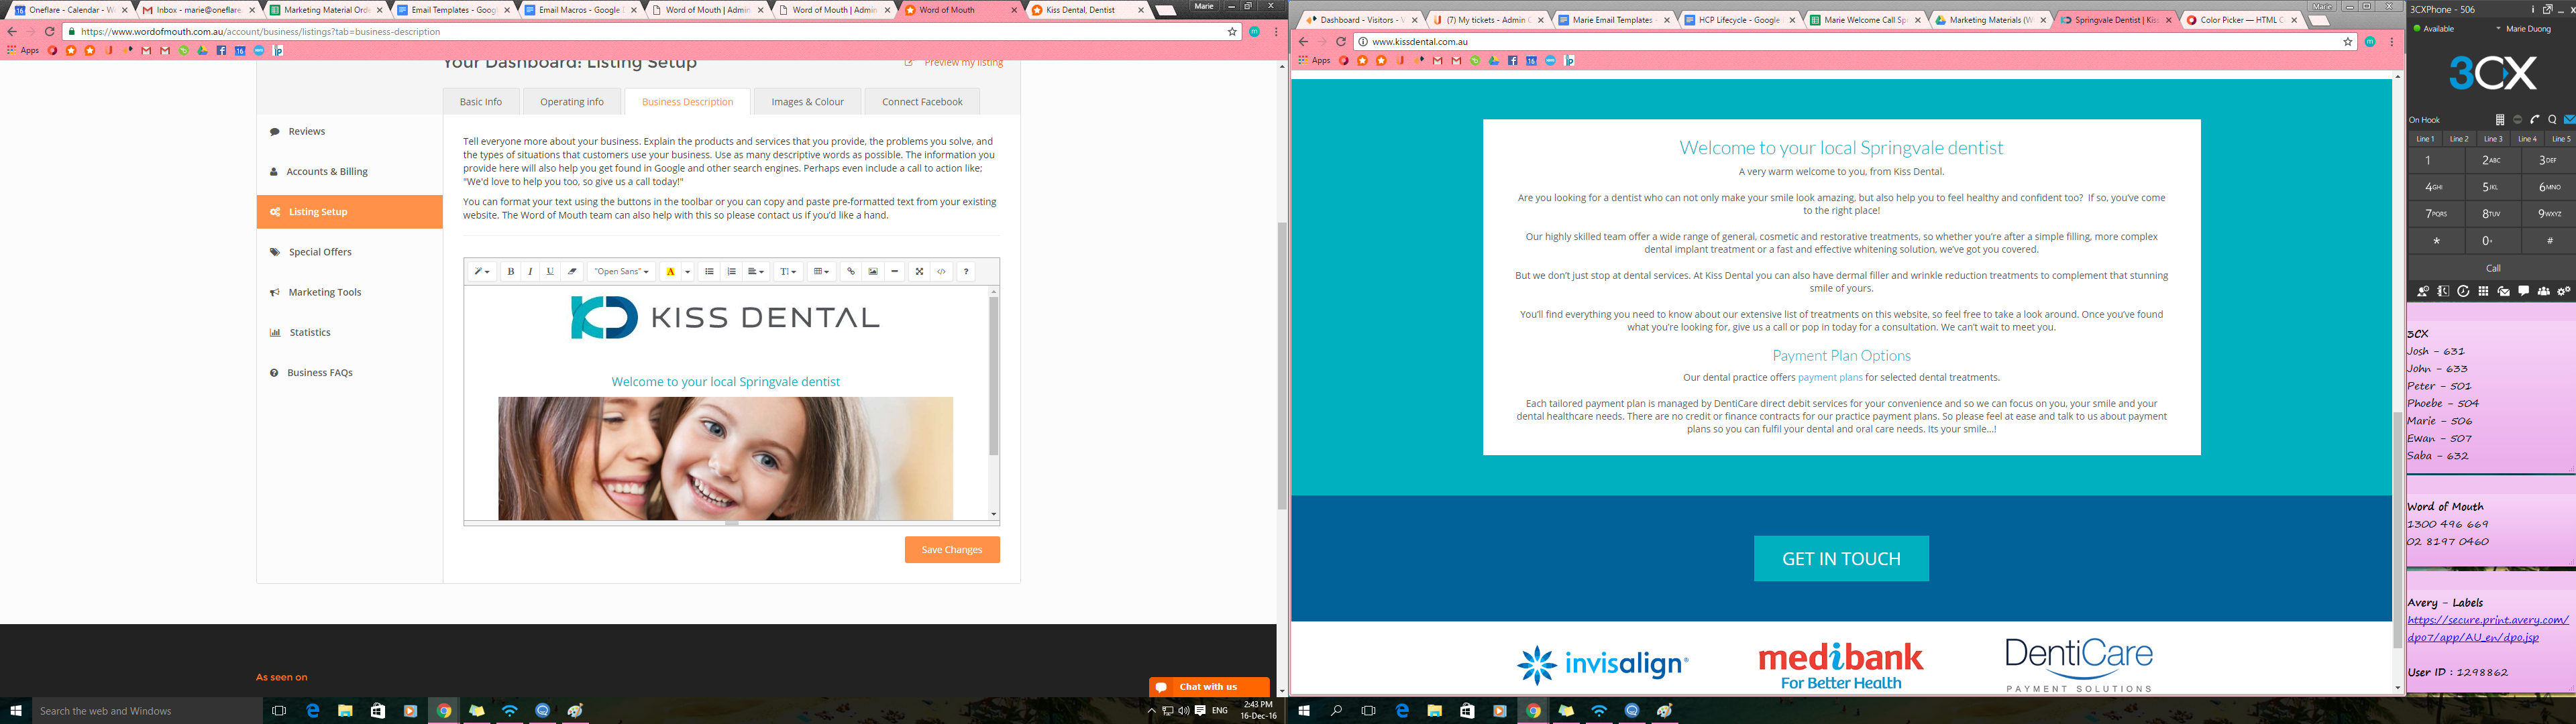Toggle bold formatting in editor toolbar

[x=510, y=272]
